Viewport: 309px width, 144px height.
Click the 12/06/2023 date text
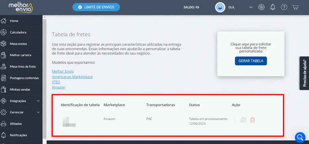click(197, 124)
